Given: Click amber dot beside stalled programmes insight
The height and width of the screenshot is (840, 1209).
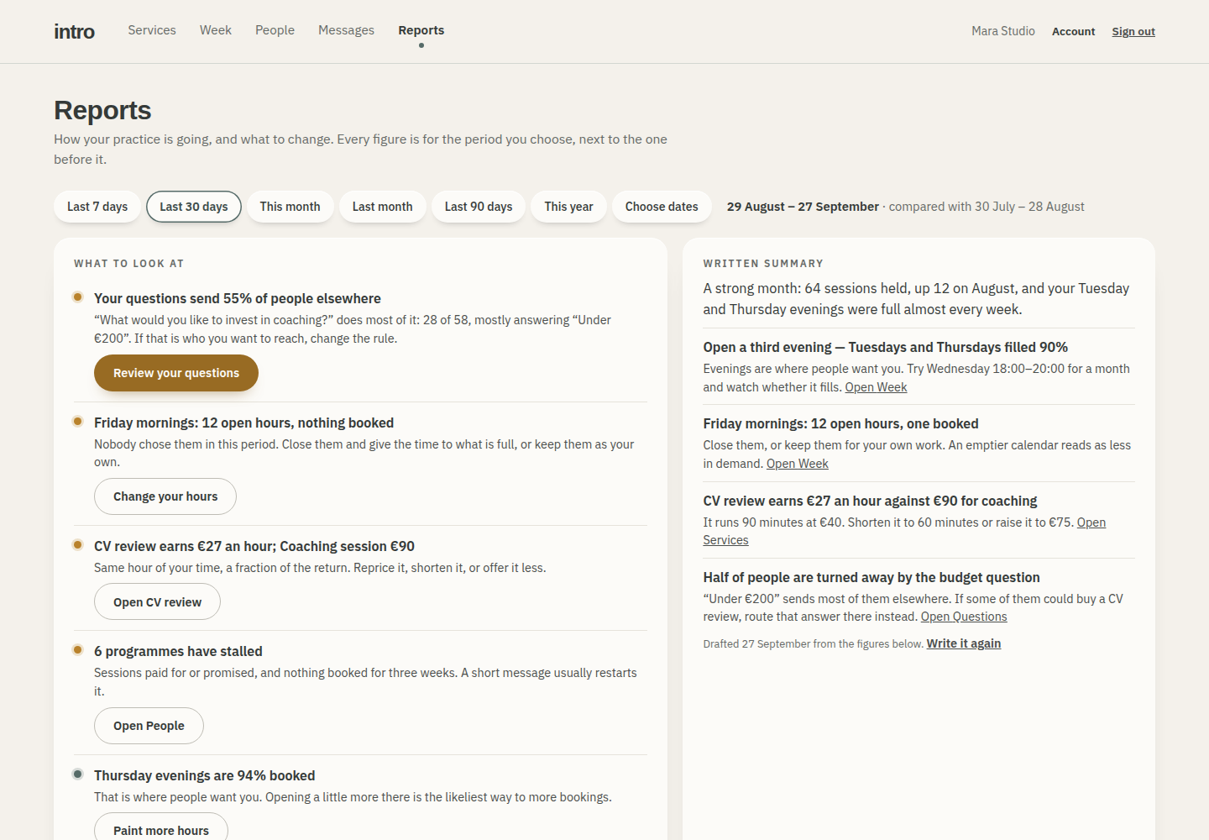Looking at the screenshot, I should (x=78, y=649).
